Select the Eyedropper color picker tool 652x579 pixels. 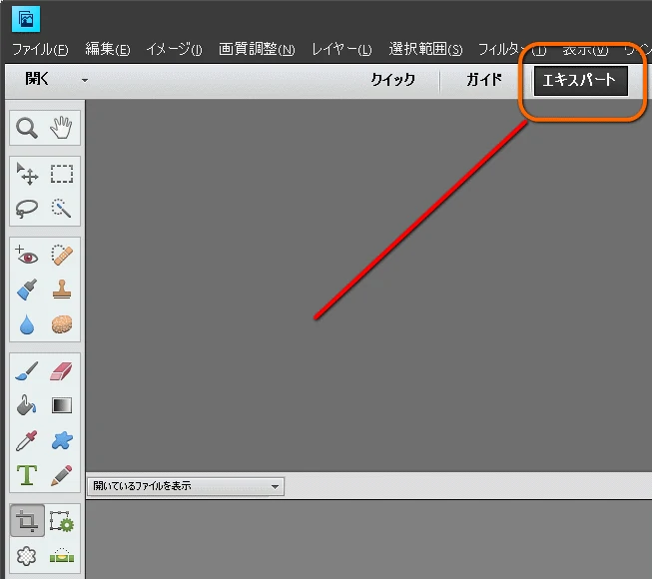pyautogui.click(x=27, y=440)
